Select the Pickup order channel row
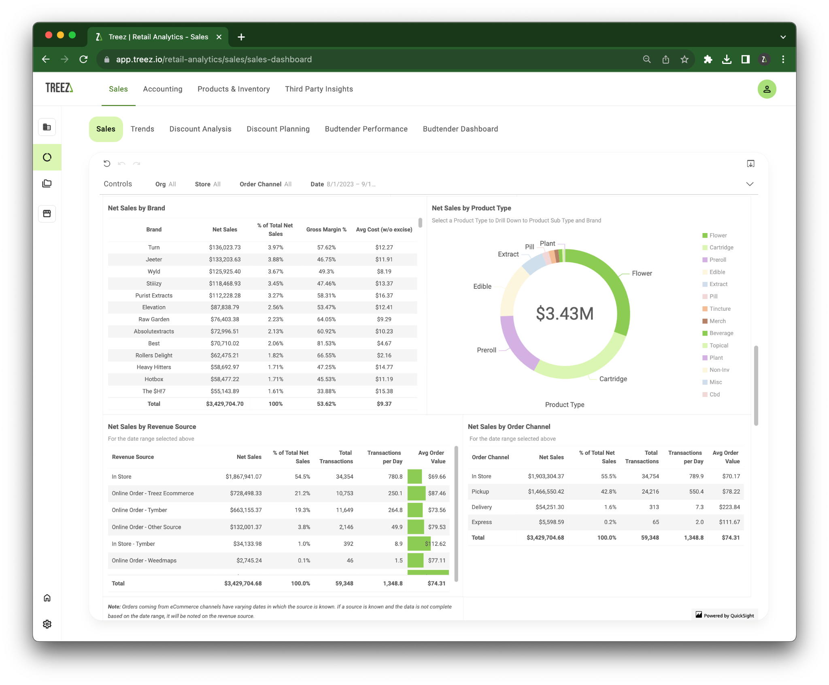 pyautogui.click(x=606, y=492)
